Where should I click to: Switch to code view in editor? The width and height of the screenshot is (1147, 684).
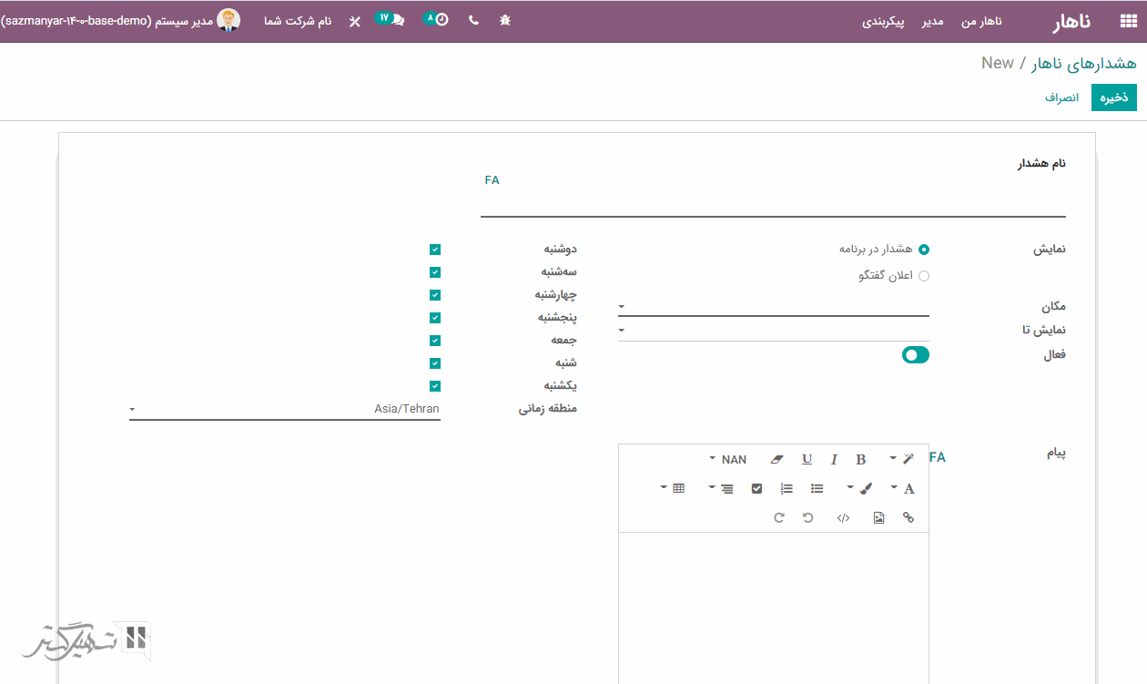pos(843,517)
